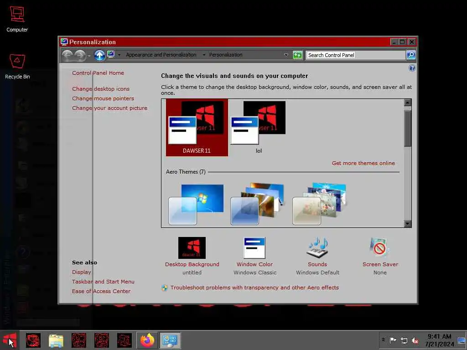
Task: Launch the third red pinned taskbar app
Action: click(79, 340)
